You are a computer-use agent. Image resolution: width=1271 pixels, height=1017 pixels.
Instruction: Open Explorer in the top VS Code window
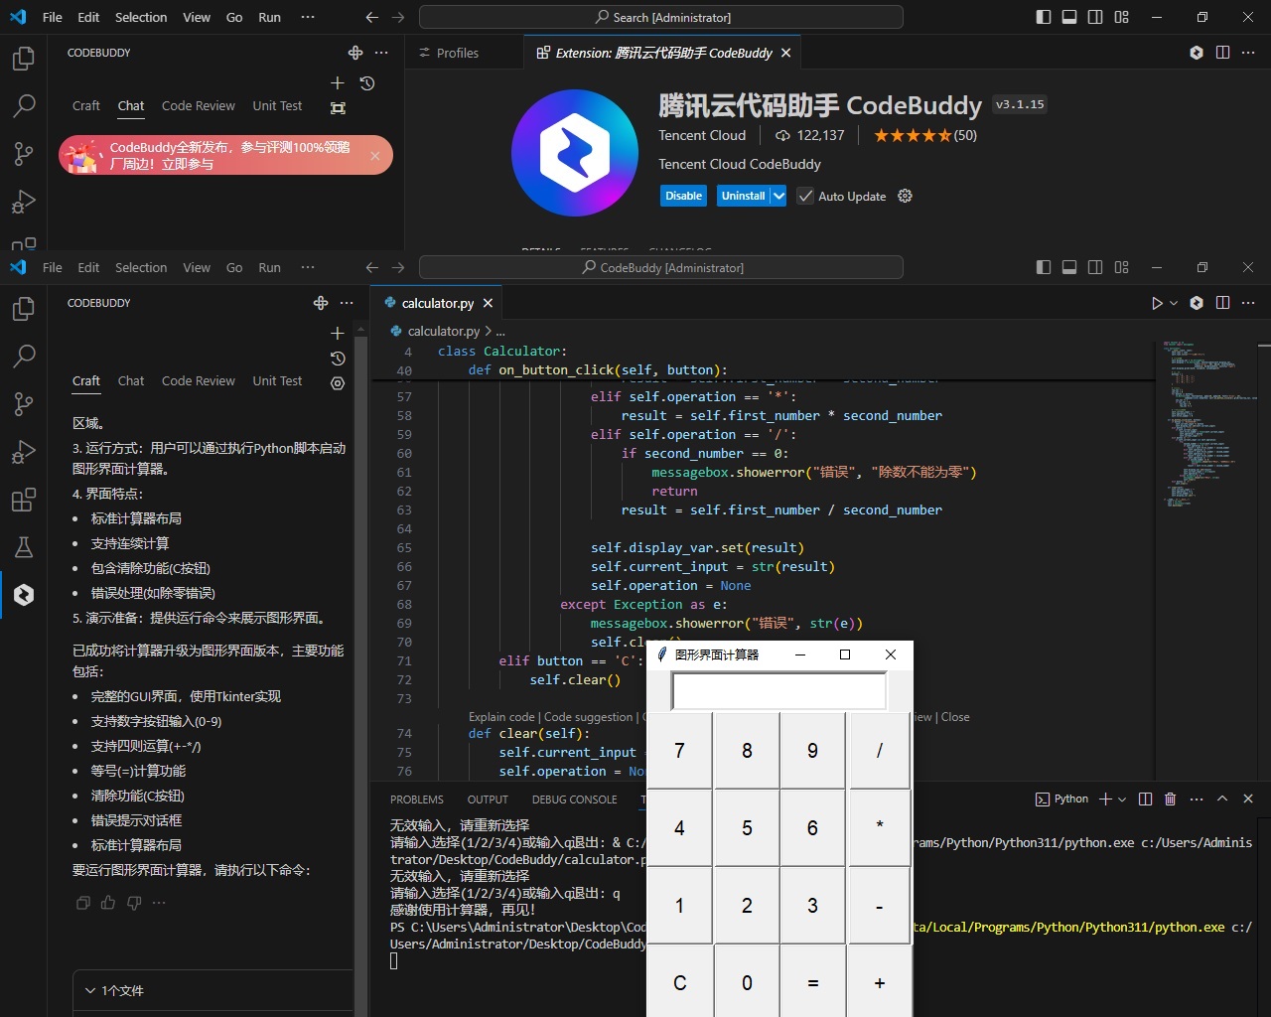pyautogui.click(x=24, y=59)
